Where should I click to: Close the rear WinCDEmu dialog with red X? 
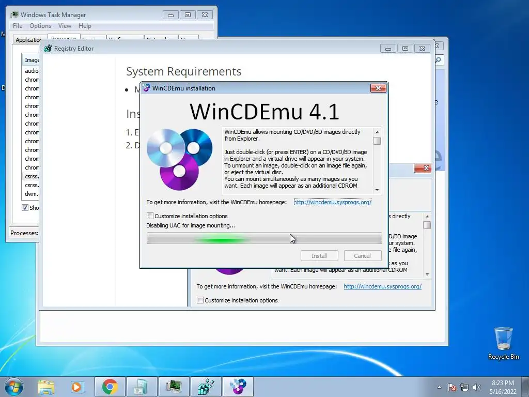423,168
